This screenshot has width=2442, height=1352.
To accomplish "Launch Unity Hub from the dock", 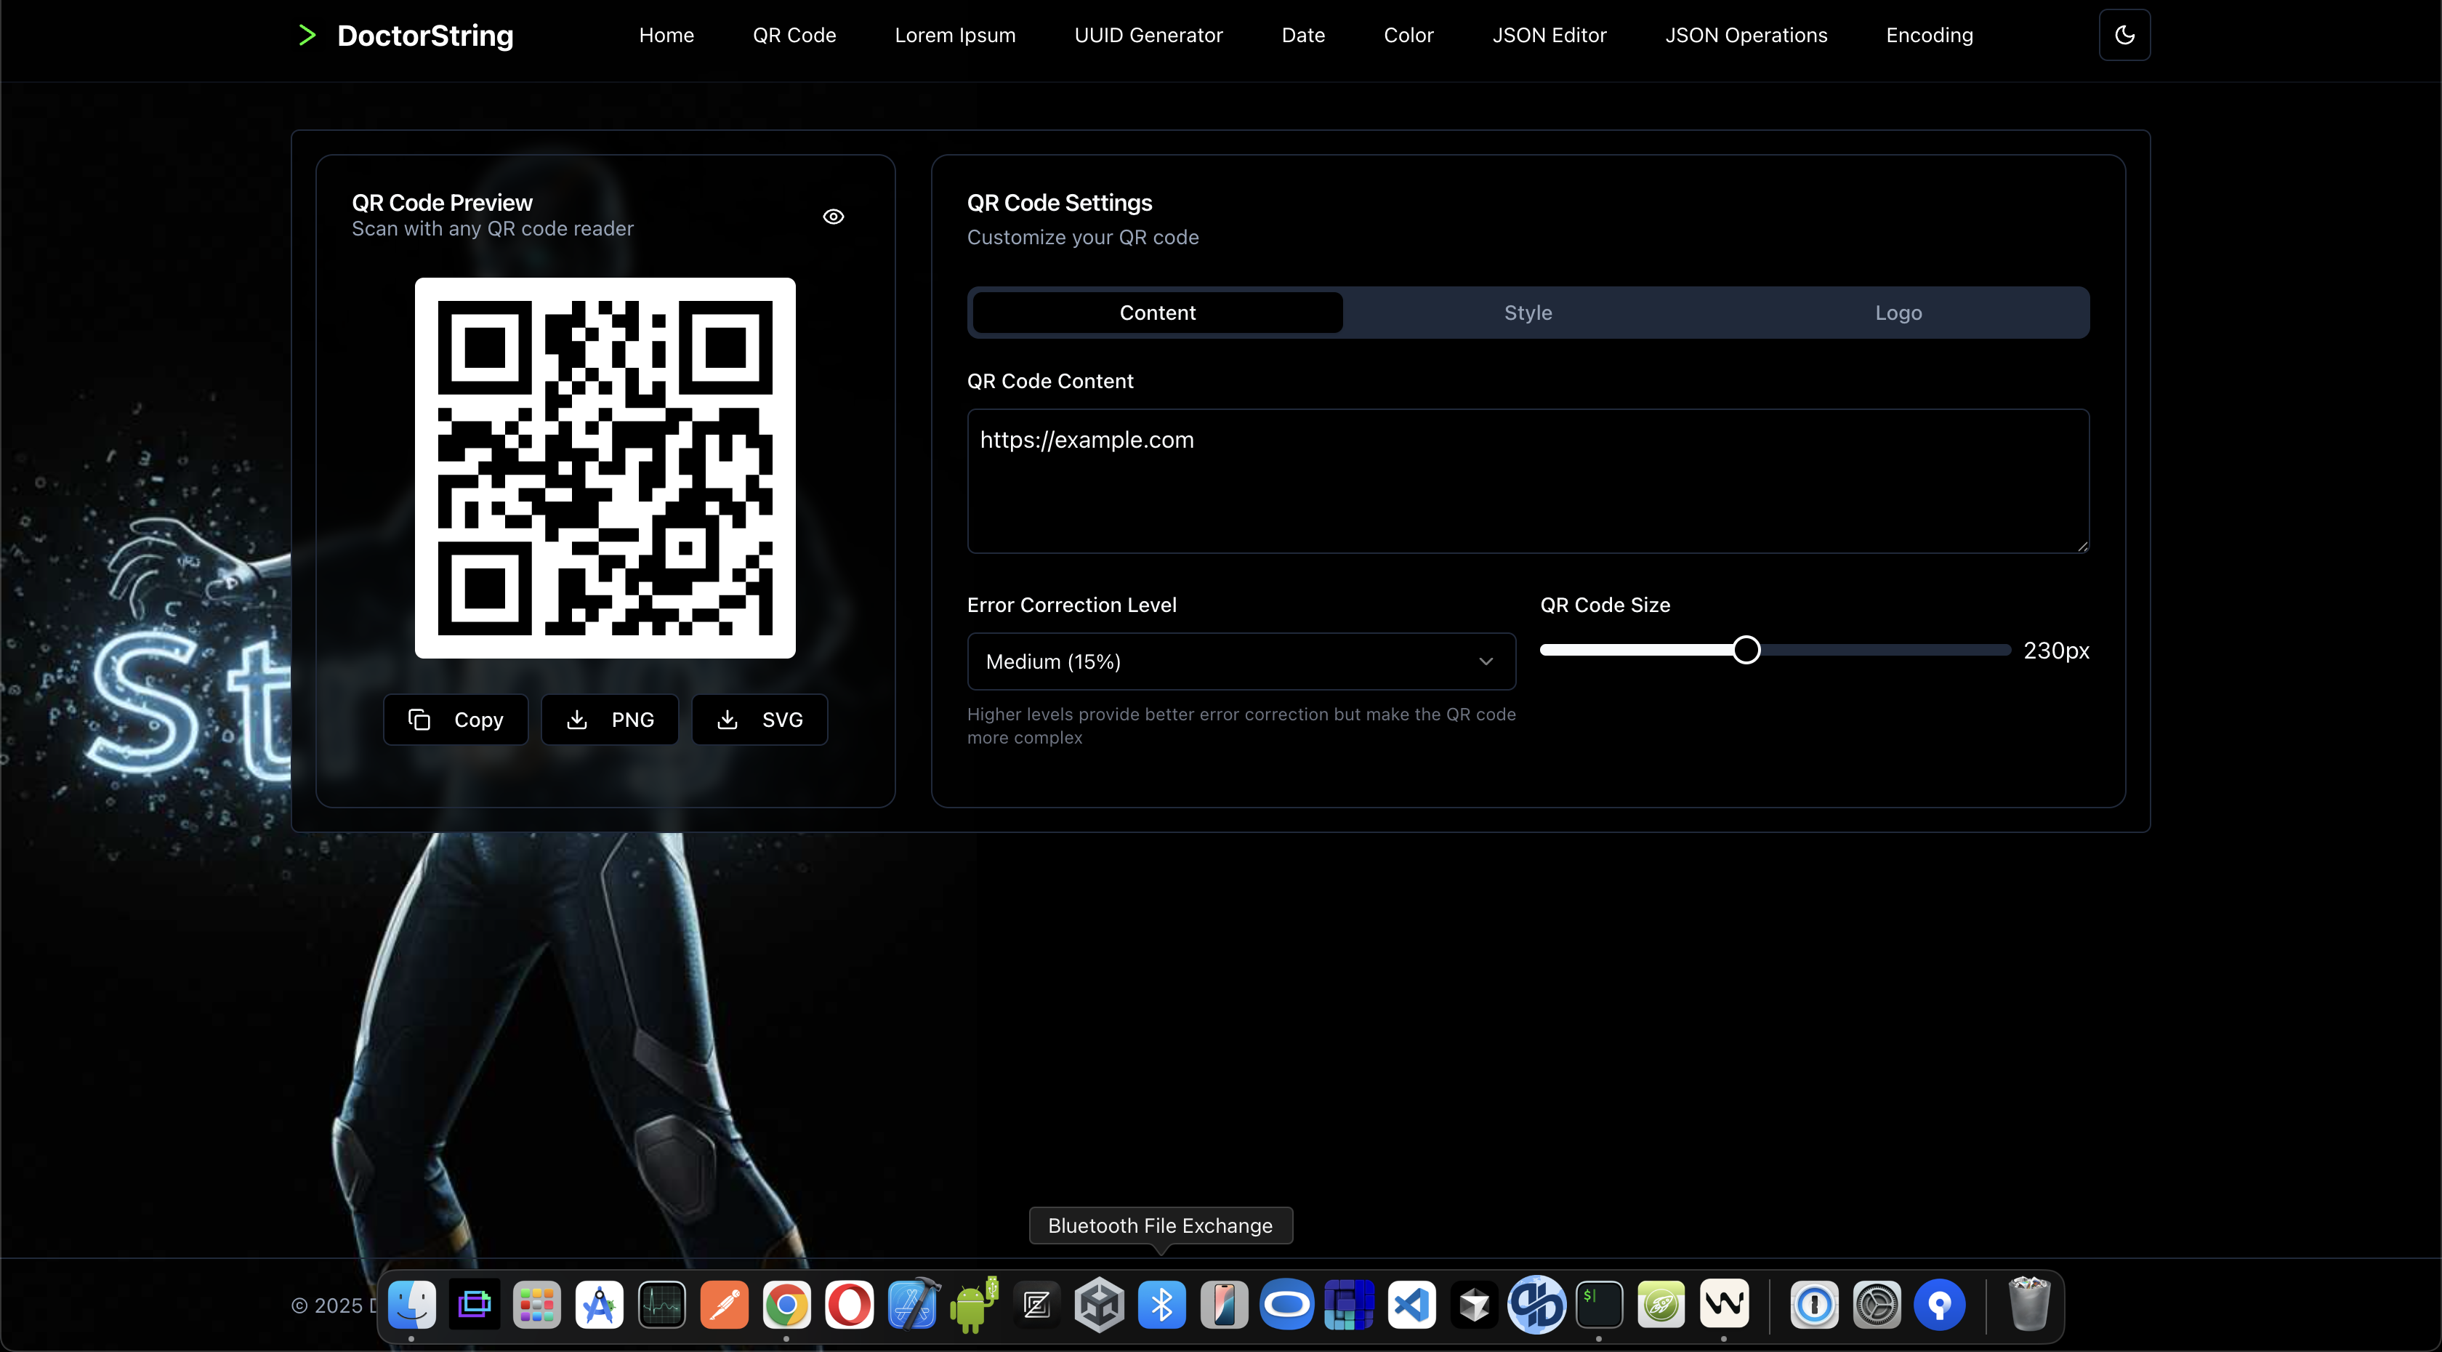I will pyautogui.click(x=1100, y=1305).
